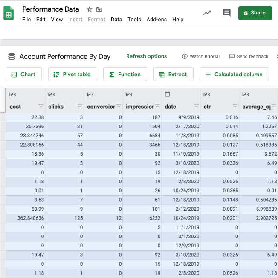Viewport: 278px width, 278px height.
Task: Click the average_cpc cell 5.998889
Action: coord(258,209)
